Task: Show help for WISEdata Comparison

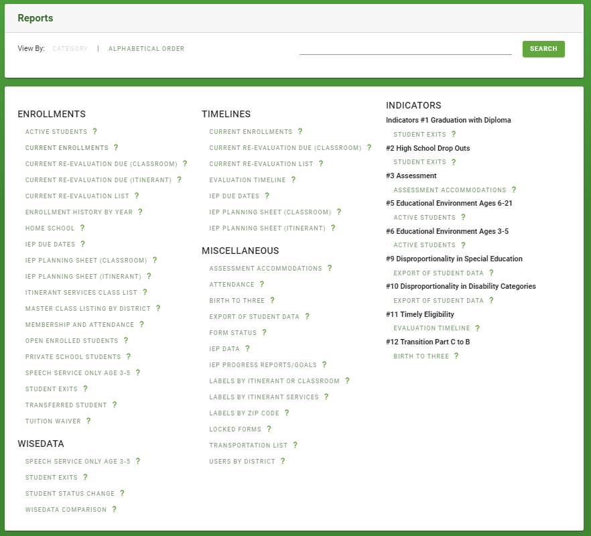Action: (114, 509)
